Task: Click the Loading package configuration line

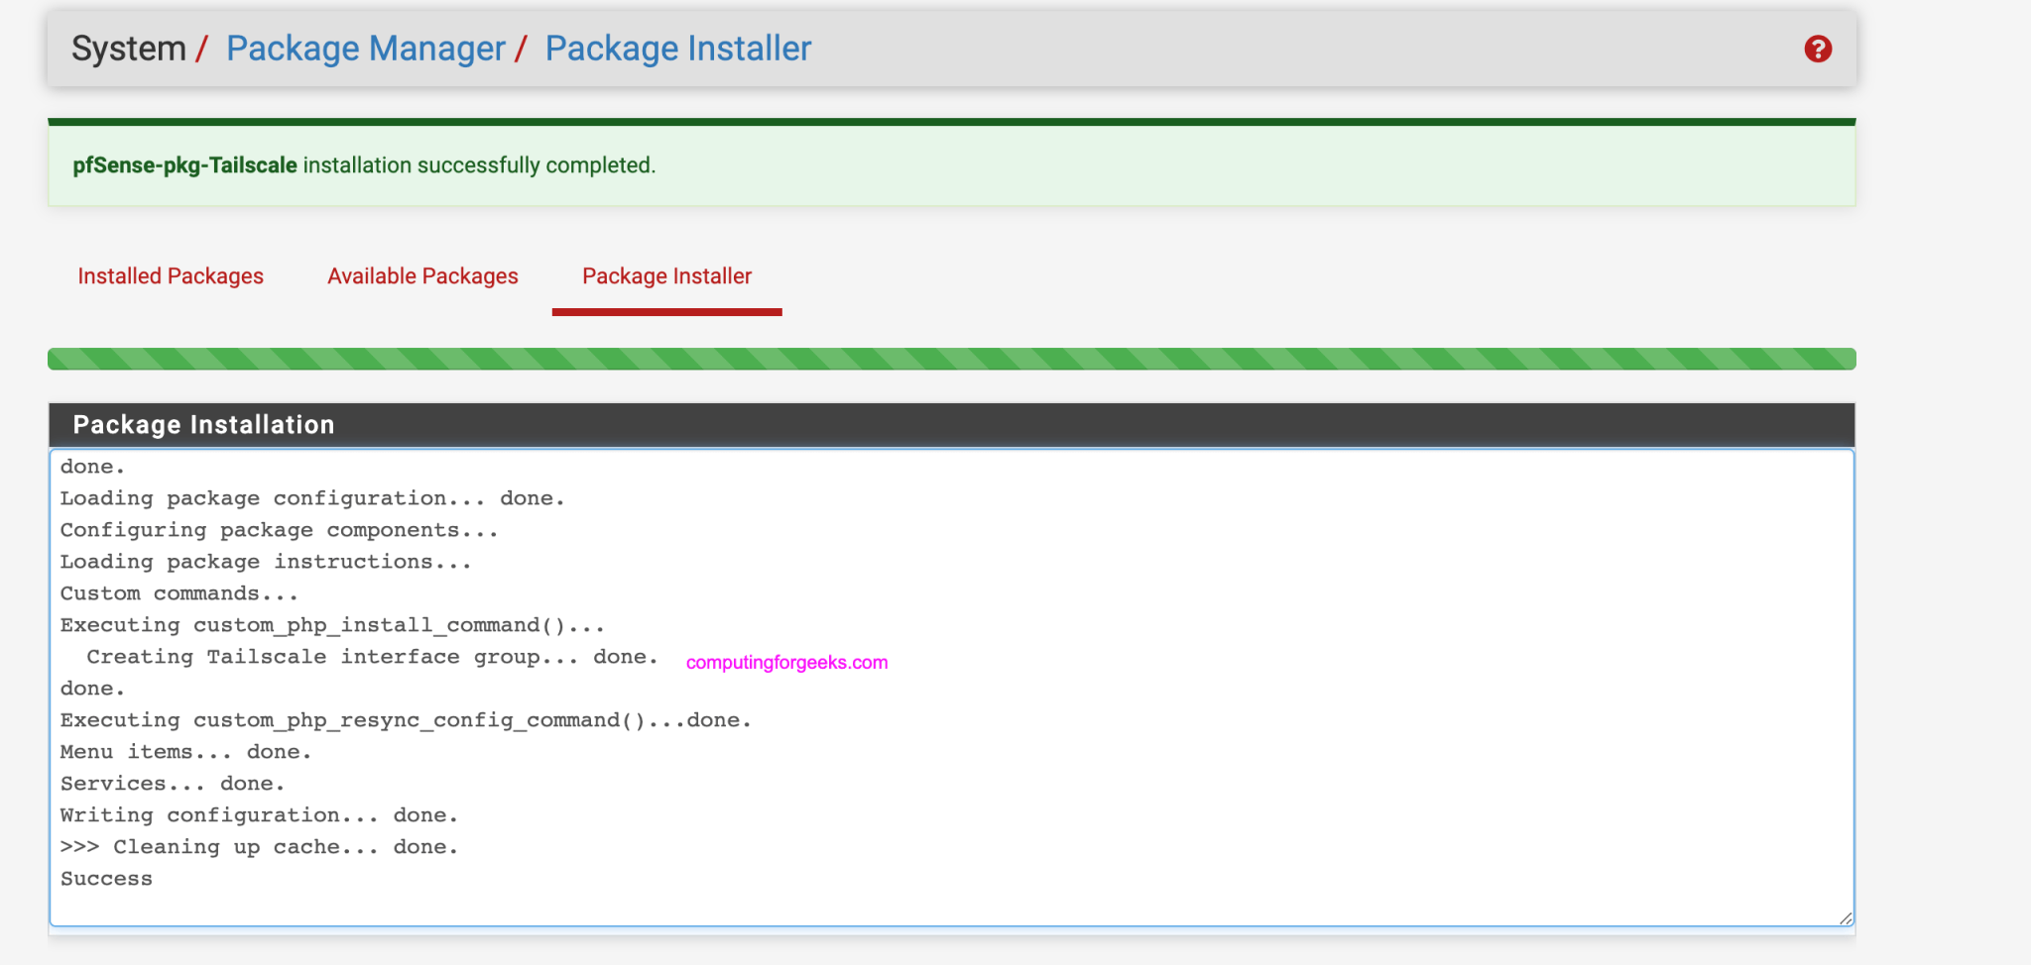Action: click(x=312, y=498)
